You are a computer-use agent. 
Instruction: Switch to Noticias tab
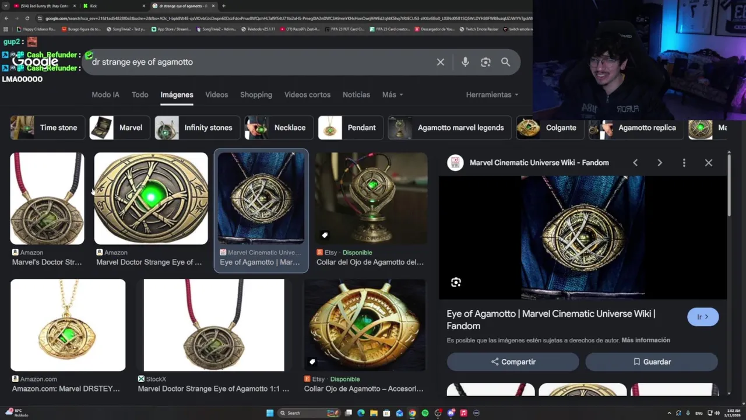click(356, 94)
